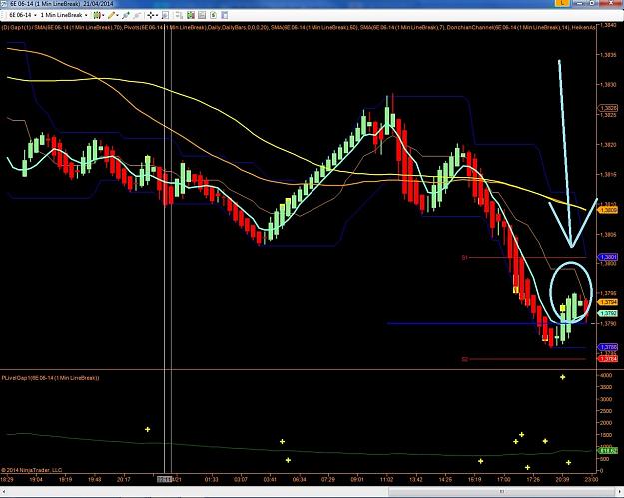Viewport: 624px width, 498px height.
Task: Click the green indicators toolbar icon
Action: [191, 15]
